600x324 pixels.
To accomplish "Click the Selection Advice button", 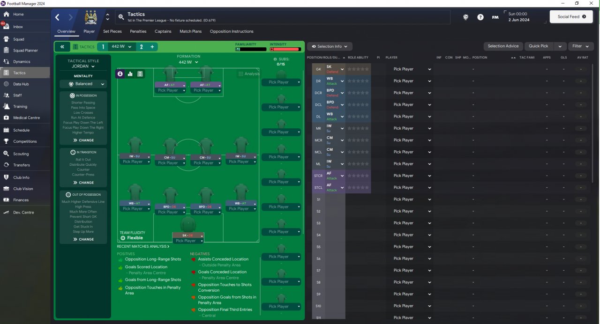I will click(503, 46).
